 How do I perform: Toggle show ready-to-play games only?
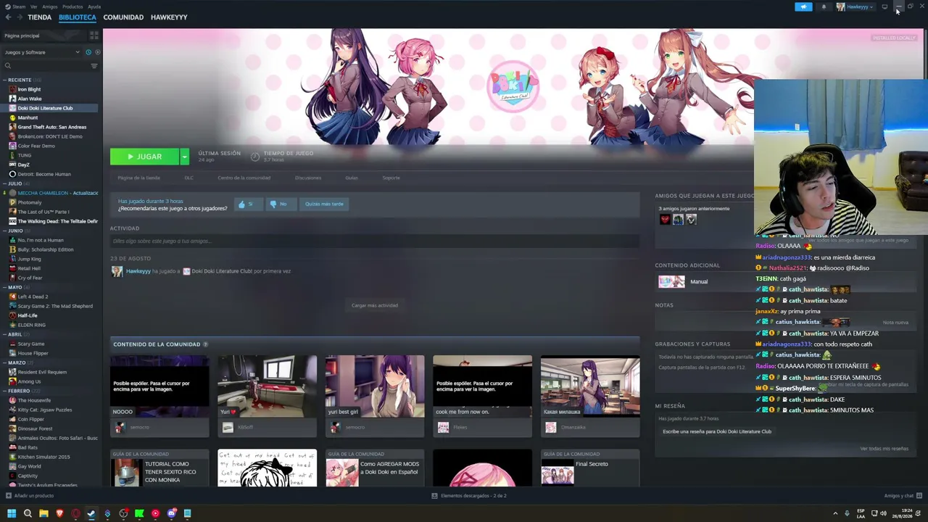click(x=97, y=52)
